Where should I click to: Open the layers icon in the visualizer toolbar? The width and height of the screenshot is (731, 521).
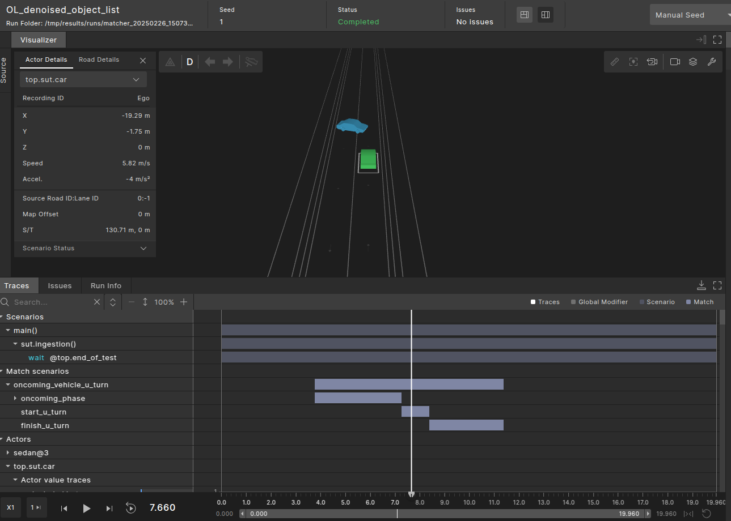coord(693,62)
